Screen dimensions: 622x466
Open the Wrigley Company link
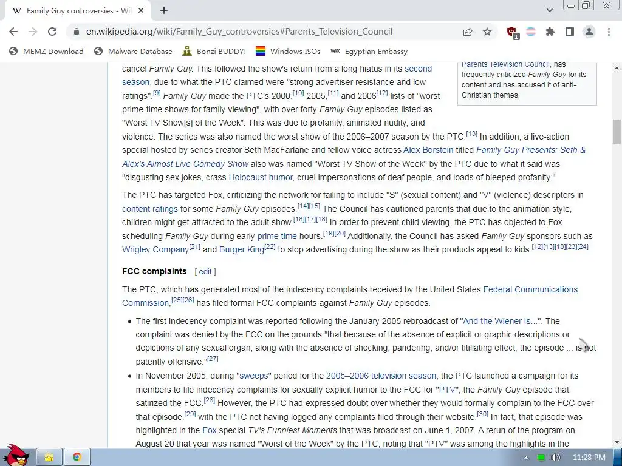click(155, 249)
